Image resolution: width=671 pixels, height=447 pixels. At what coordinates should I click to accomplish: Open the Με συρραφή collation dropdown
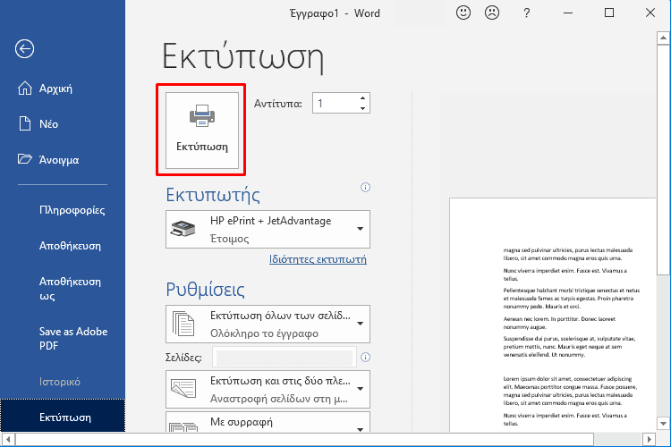(268, 422)
